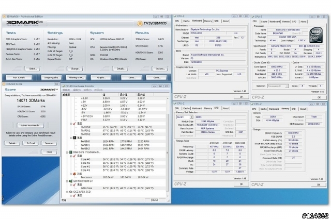Image resolution: width=331 pixels, height=220 pixels.
Task: Click the power icon above the Processor row
Action: coord(74,174)
